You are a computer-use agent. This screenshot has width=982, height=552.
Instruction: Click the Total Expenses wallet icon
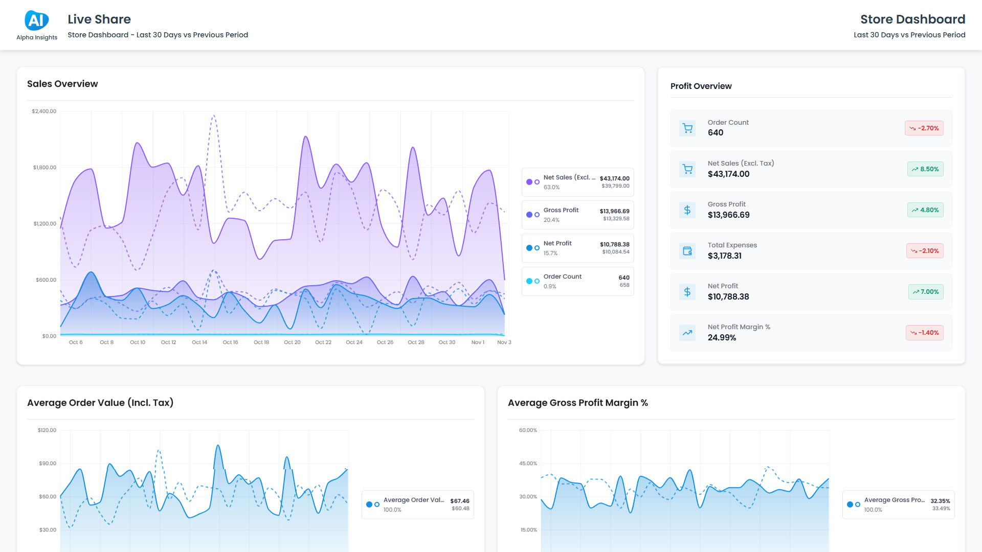coord(687,251)
